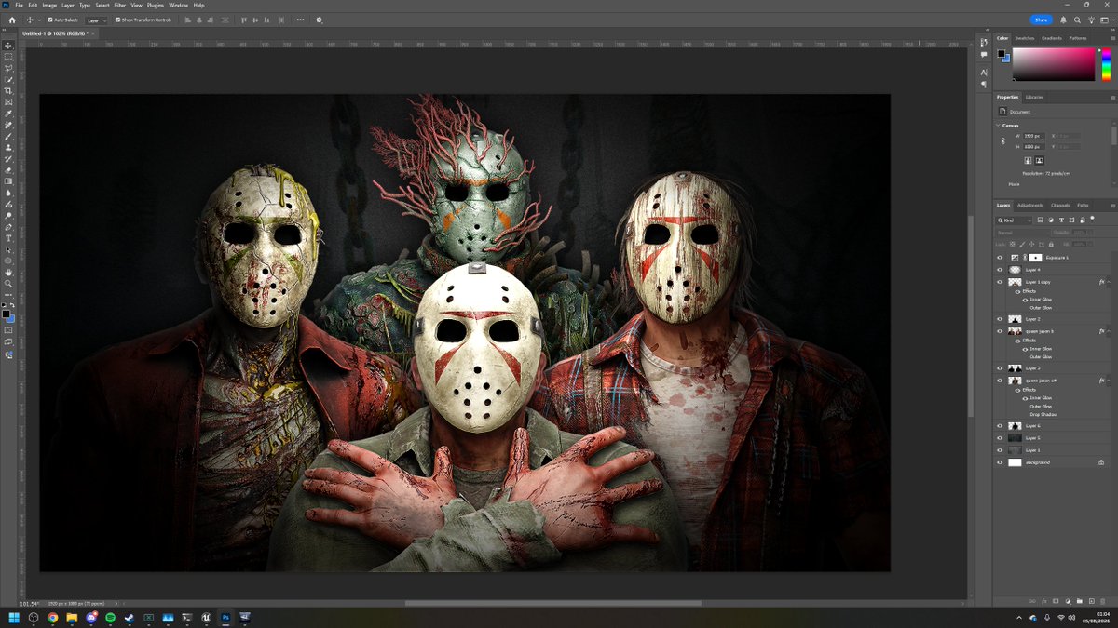
Task: Open the Layers panel menu
Action: pos(1111,205)
